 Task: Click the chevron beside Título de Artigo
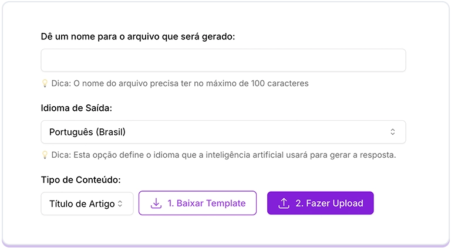pos(120,204)
